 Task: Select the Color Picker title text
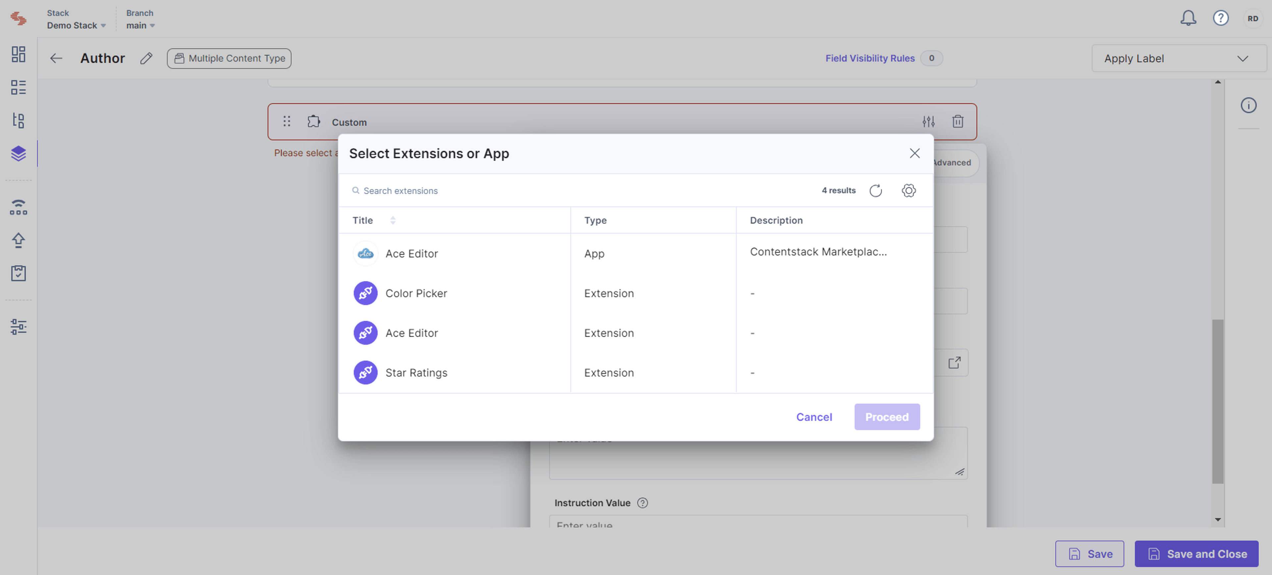click(x=416, y=293)
